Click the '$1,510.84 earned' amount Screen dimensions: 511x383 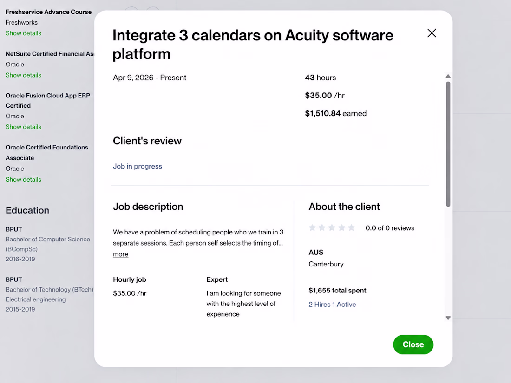click(336, 113)
